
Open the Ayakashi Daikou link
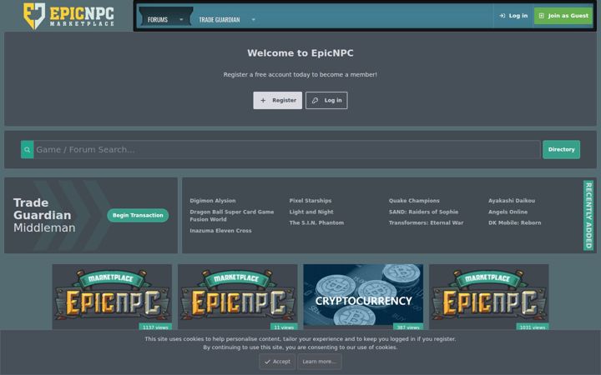click(512, 201)
